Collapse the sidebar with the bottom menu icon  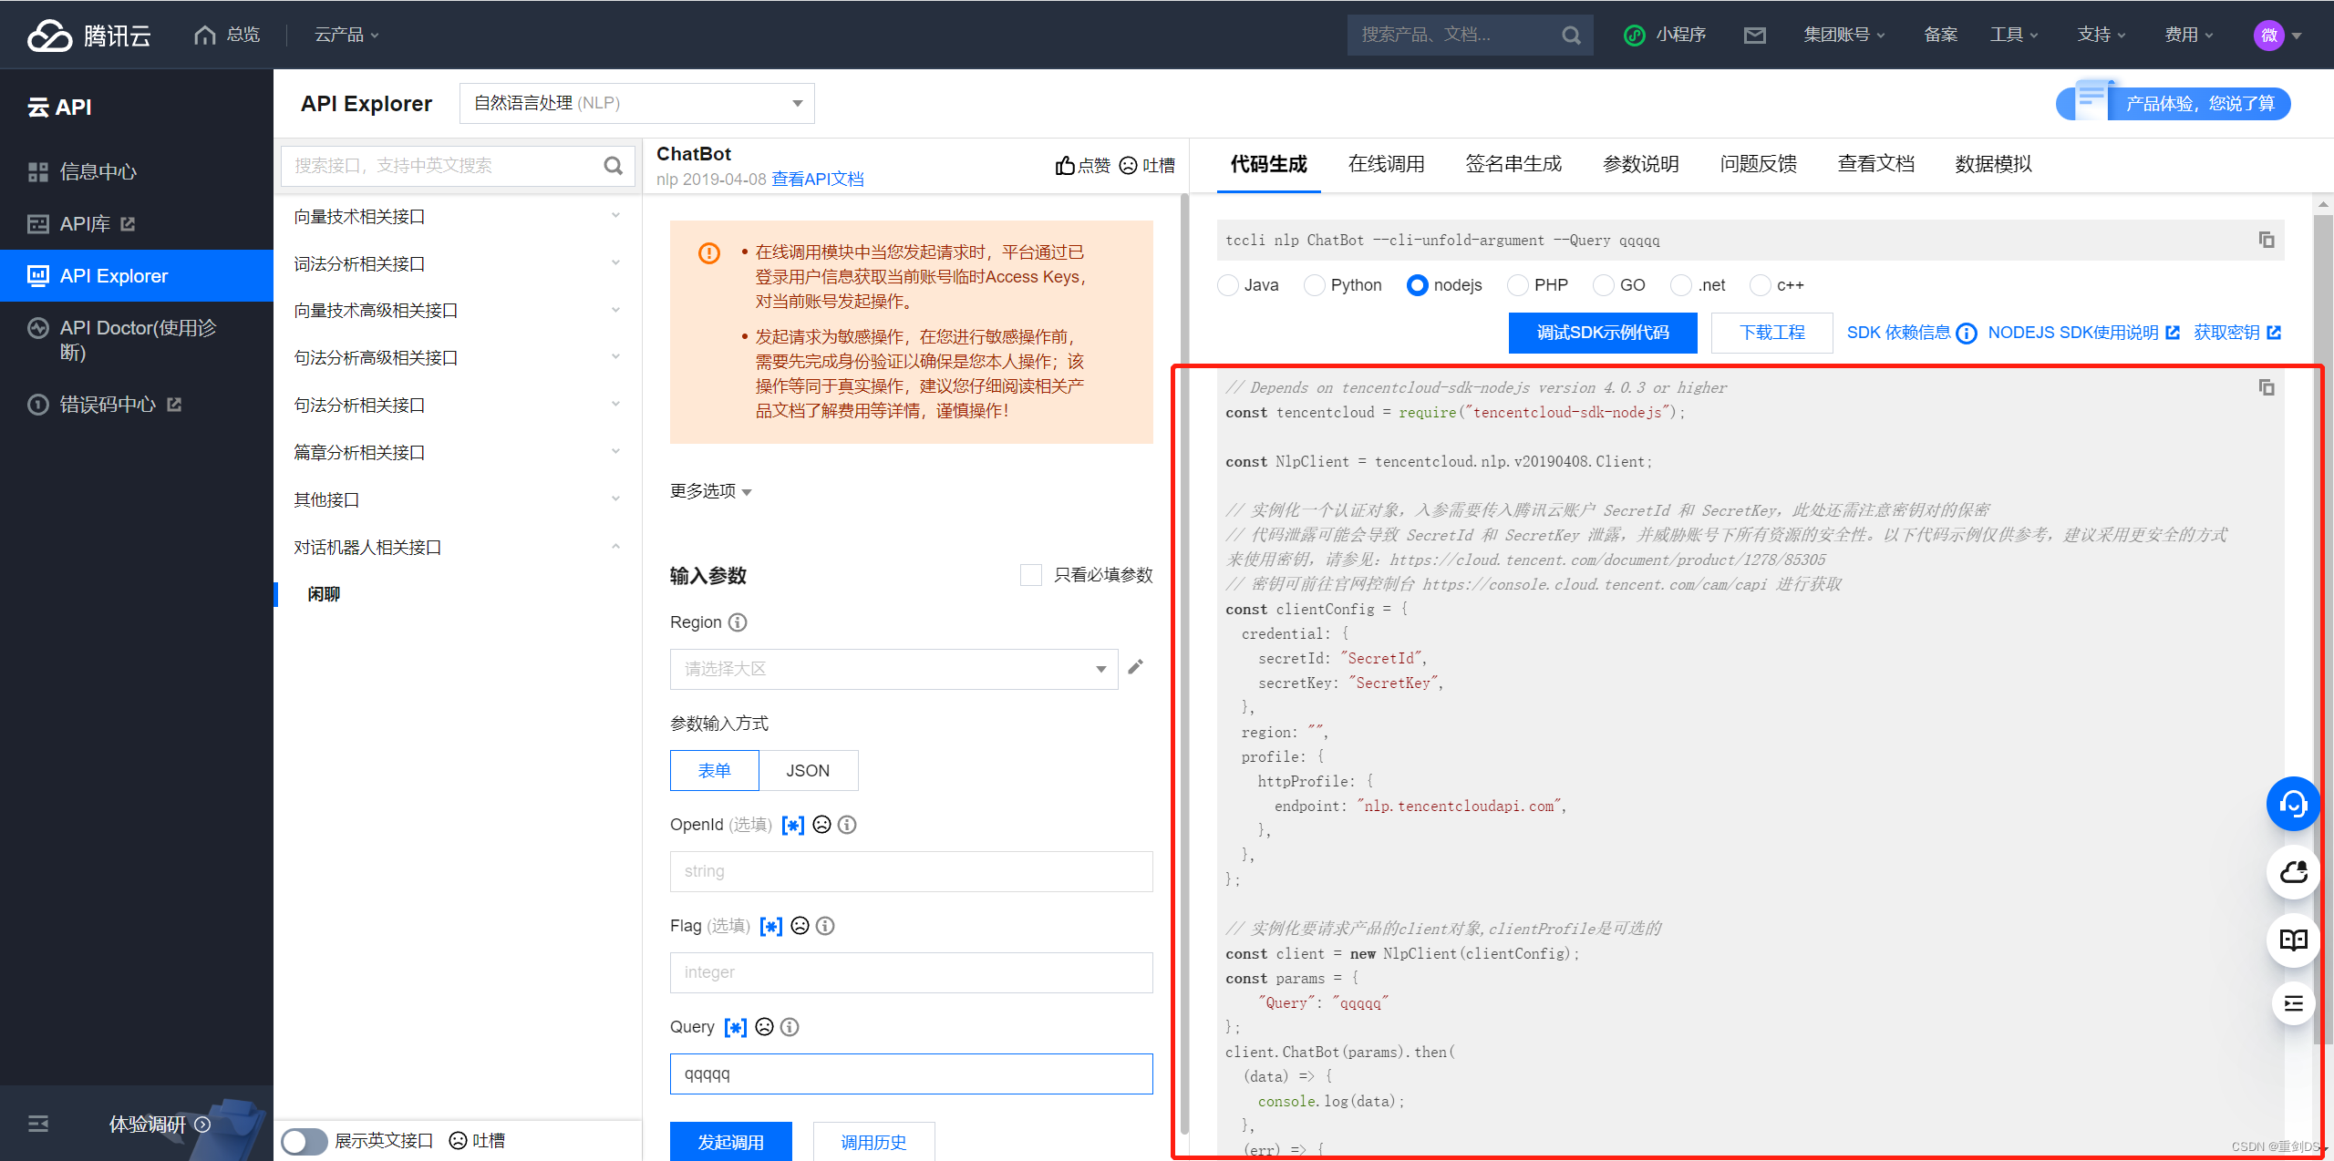(38, 1124)
